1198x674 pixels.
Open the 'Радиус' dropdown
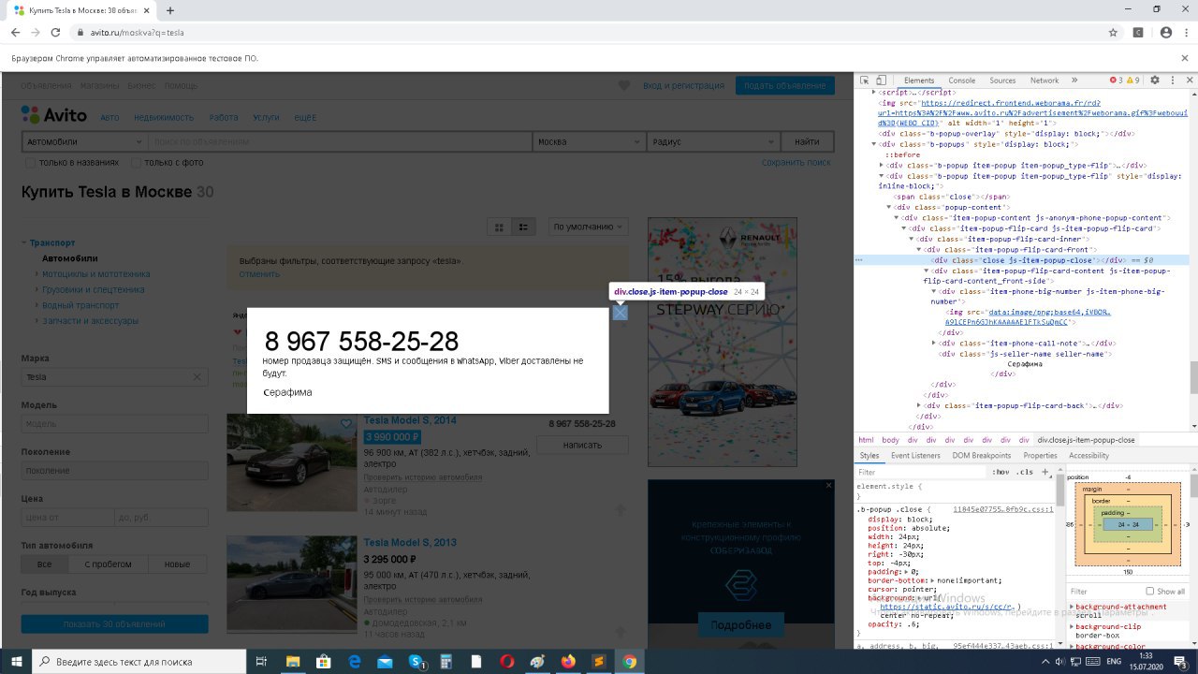[x=712, y=141]
